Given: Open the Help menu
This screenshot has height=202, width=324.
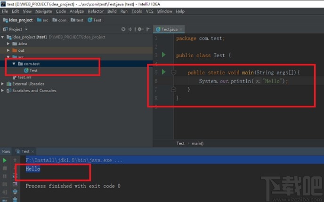Looking at the screenshot, I should point(180,11).
